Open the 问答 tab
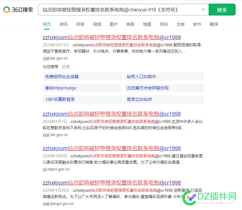The height and width of the screenshot is (210, 242). [x=80, y=24]
